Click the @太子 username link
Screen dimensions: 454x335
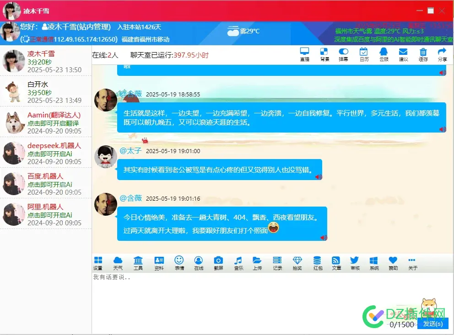[x=130, y=151]
